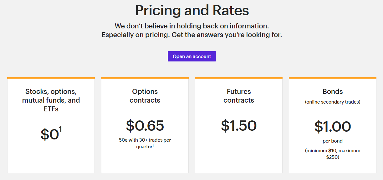Click the 'Especially on pricing' subtitle line
The image size is (383, 180).
tap(191, 35)
